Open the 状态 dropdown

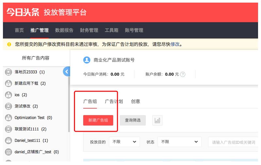[179, 142]
